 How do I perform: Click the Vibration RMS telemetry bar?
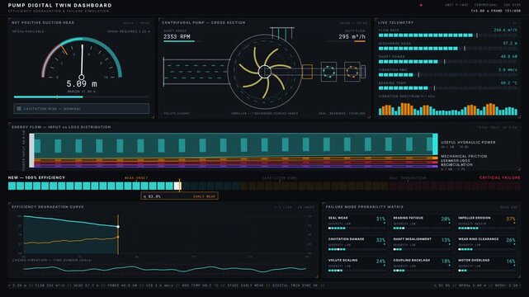447,75
